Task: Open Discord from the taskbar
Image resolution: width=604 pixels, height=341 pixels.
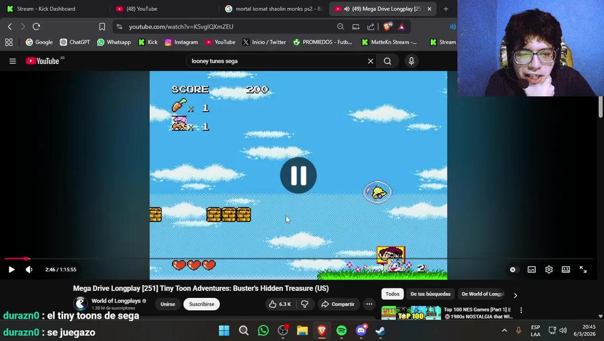Action: coord(361,331)
